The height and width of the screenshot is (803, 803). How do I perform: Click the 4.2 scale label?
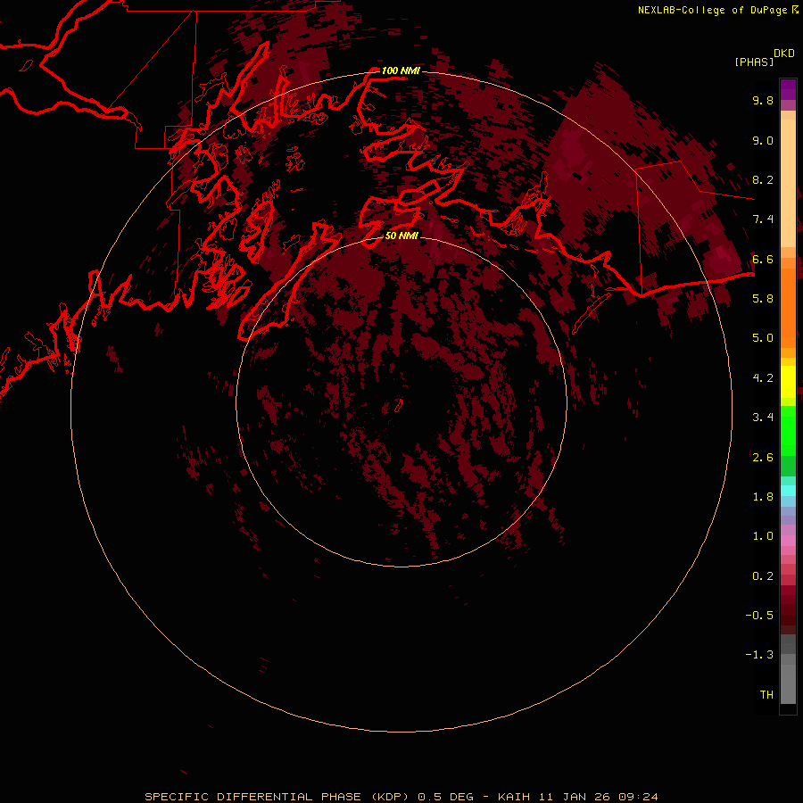tap(763, 378)
